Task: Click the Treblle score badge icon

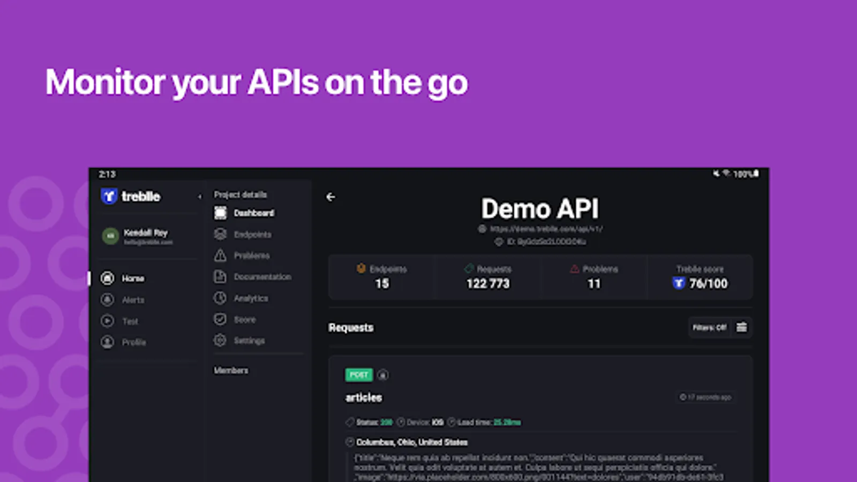Action: point(679,283)
